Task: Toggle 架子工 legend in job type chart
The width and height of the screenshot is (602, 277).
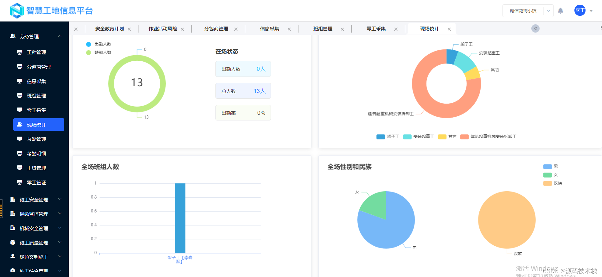Action: [388, 137]
